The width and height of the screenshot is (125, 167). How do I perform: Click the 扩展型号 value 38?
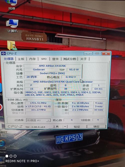(x=65, y=89)
